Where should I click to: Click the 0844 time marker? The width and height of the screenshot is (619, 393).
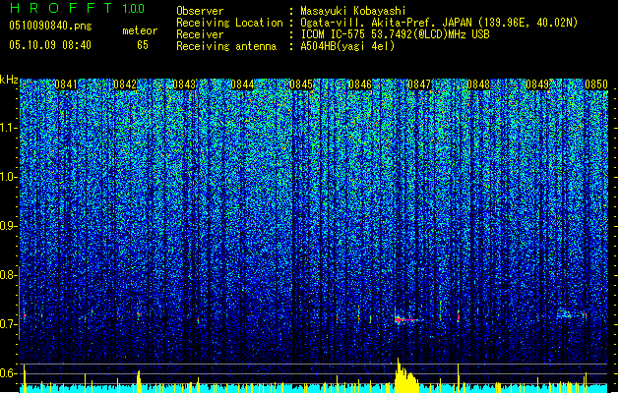click(242, 84)
